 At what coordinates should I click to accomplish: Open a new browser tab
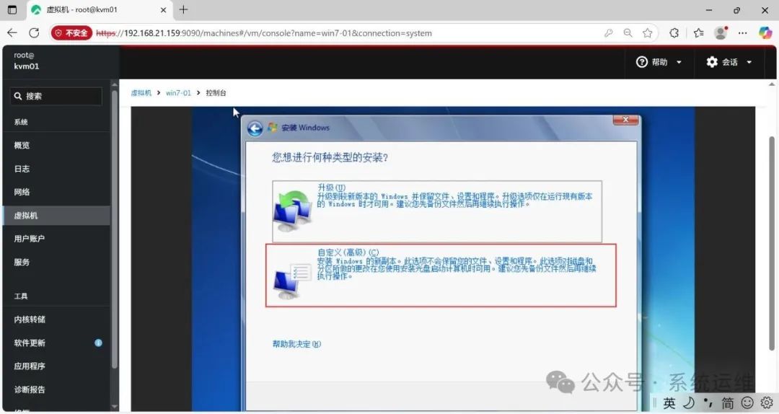click(183, 9)
